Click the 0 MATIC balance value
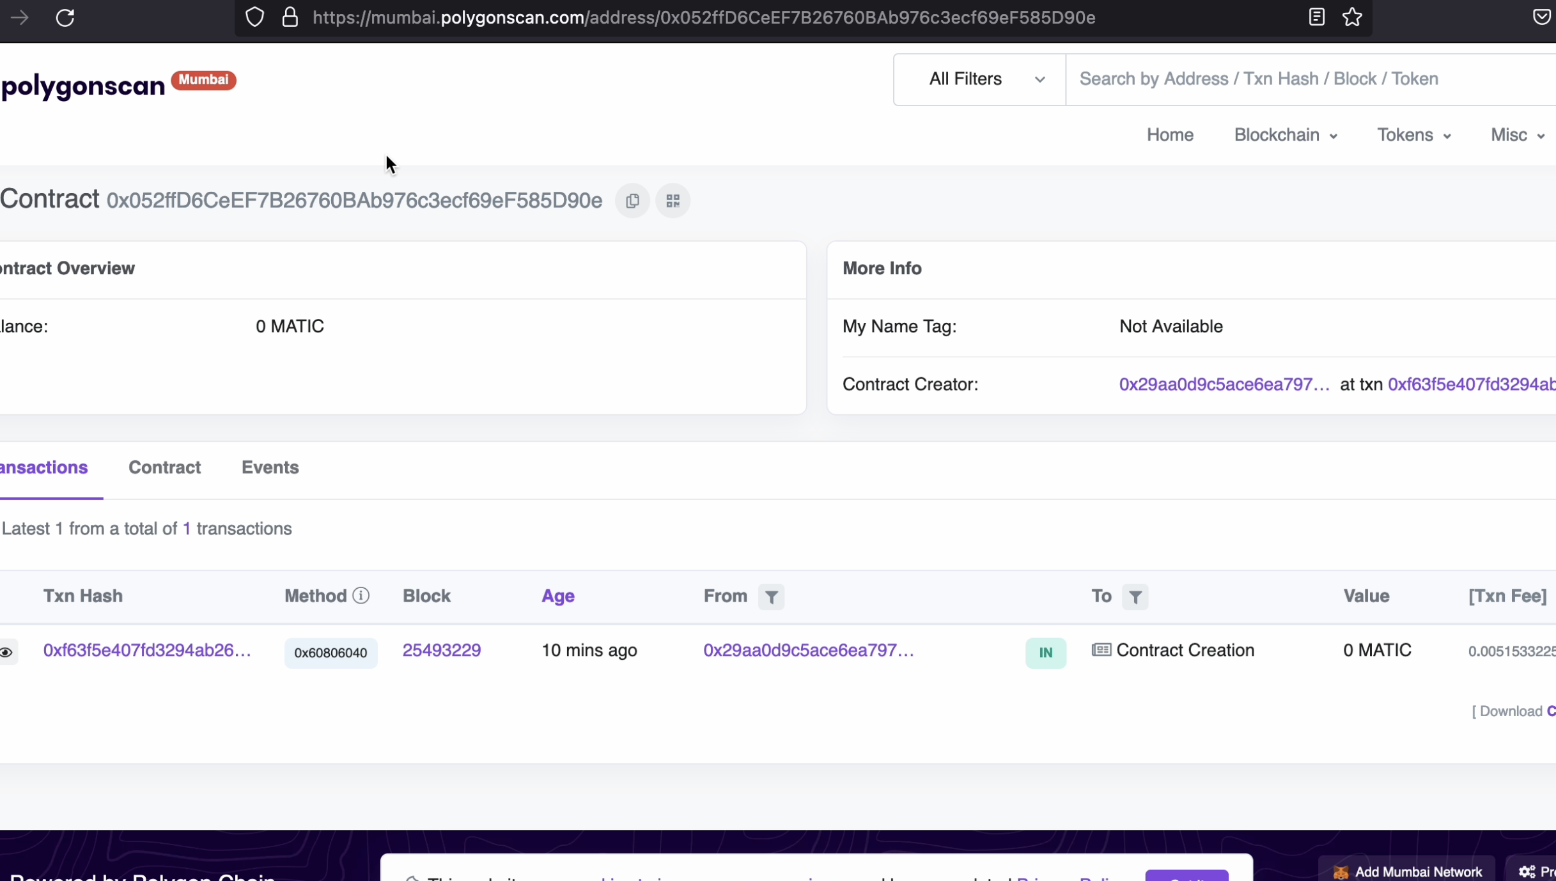Image resolution: width=1556 pixels, height=881 pixels. click(x=290, y=326)
